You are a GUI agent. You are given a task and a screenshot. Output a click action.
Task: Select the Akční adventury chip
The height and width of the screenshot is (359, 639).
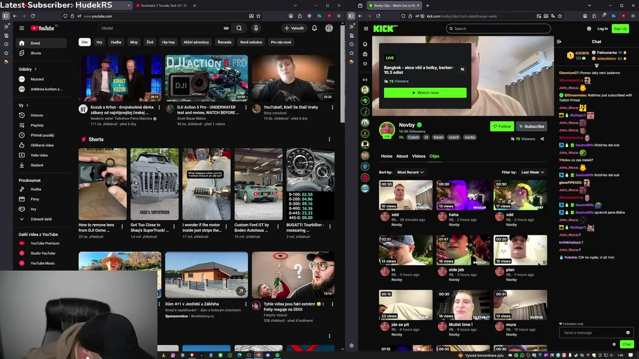196,42
